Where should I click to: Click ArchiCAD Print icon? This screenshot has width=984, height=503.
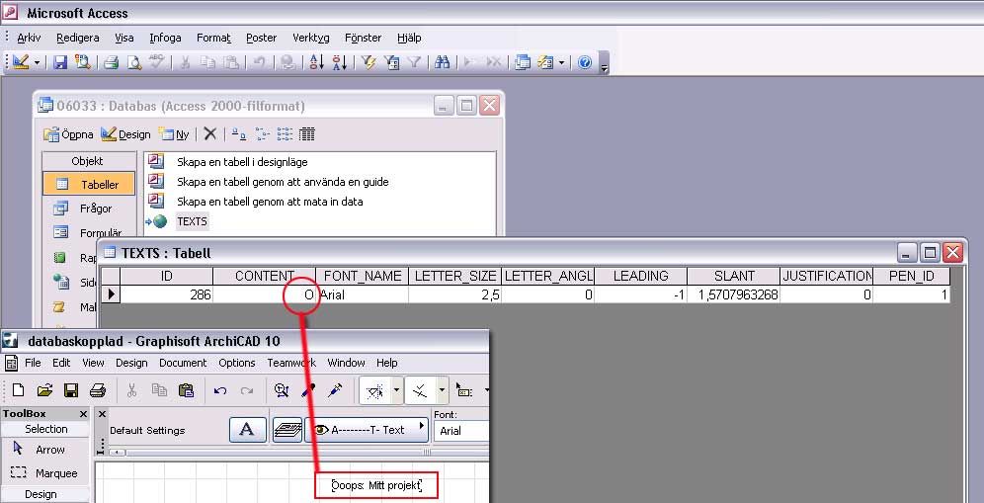97,390
